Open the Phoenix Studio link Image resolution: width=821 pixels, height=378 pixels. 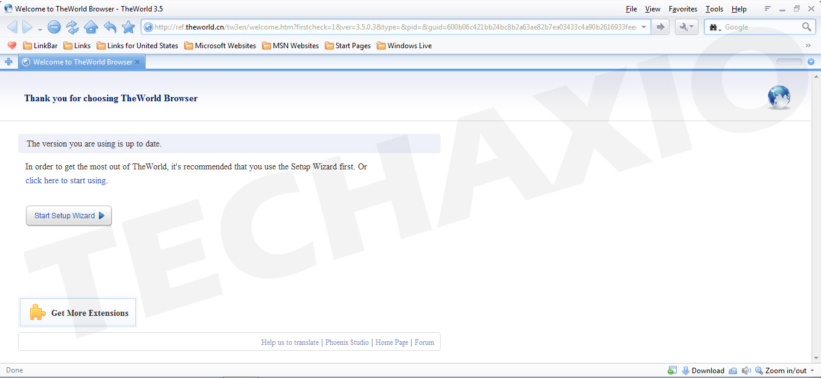click(347, 342)
